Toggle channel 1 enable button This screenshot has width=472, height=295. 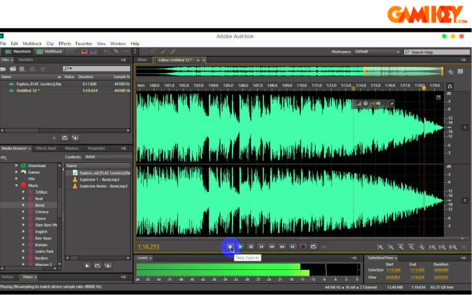[464, 127]
